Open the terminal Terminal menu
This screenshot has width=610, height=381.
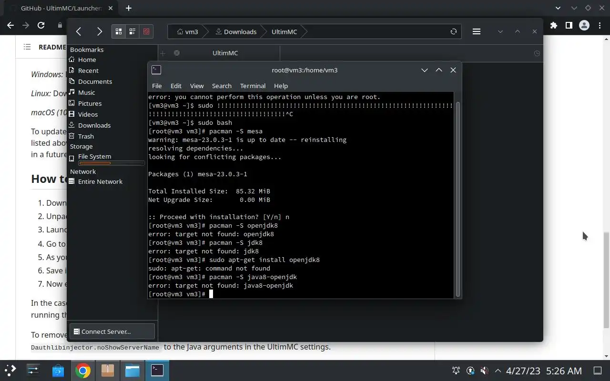coord(253,86)
